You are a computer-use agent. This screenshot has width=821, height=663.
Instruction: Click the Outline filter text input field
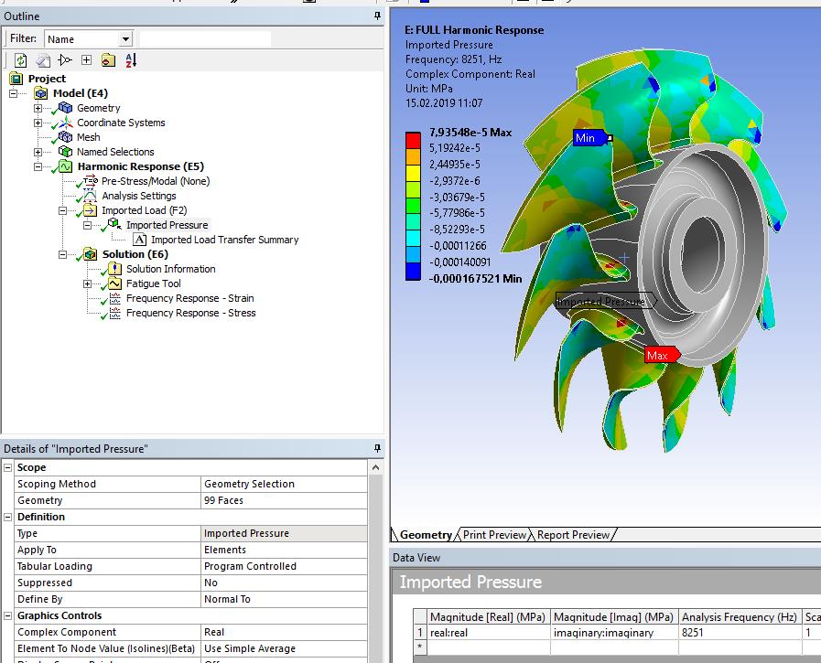point(205,39)
